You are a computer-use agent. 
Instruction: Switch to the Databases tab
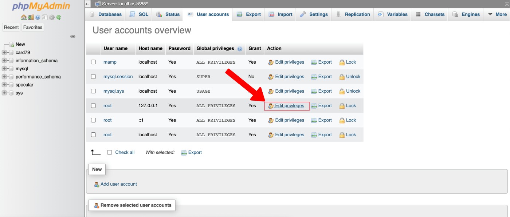[105, 15]
